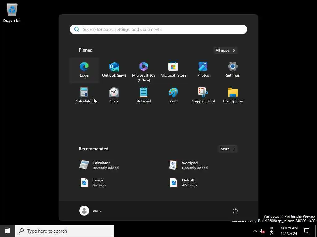Open the taskbar clock and date
Image resolution: width=317 pixels, height=237 pixels.
289,231
